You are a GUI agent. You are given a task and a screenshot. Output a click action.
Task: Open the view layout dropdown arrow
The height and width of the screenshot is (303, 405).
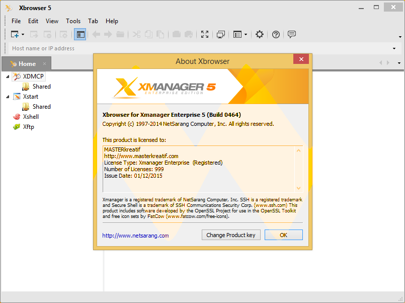point(246,34)
